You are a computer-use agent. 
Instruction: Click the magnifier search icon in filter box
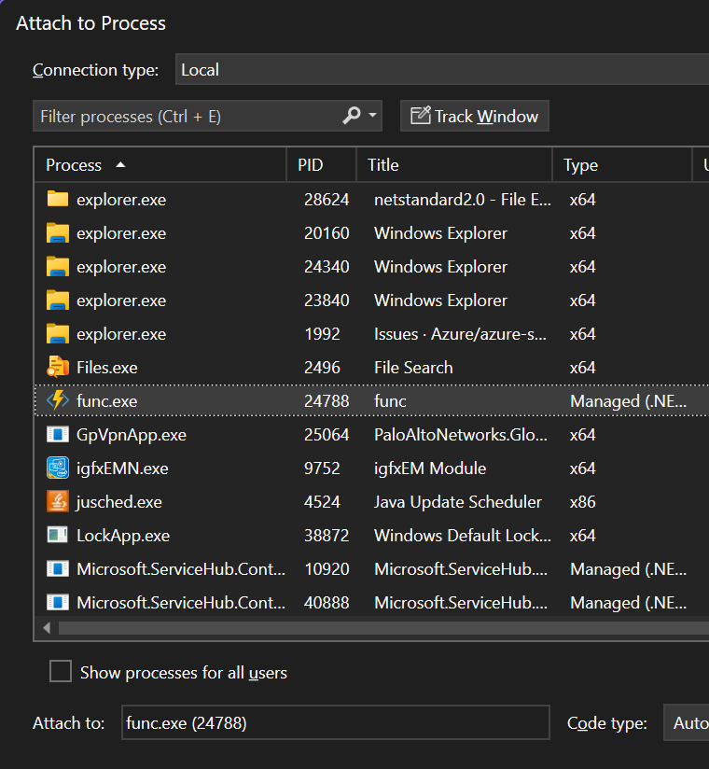click(x=352, y=116)
